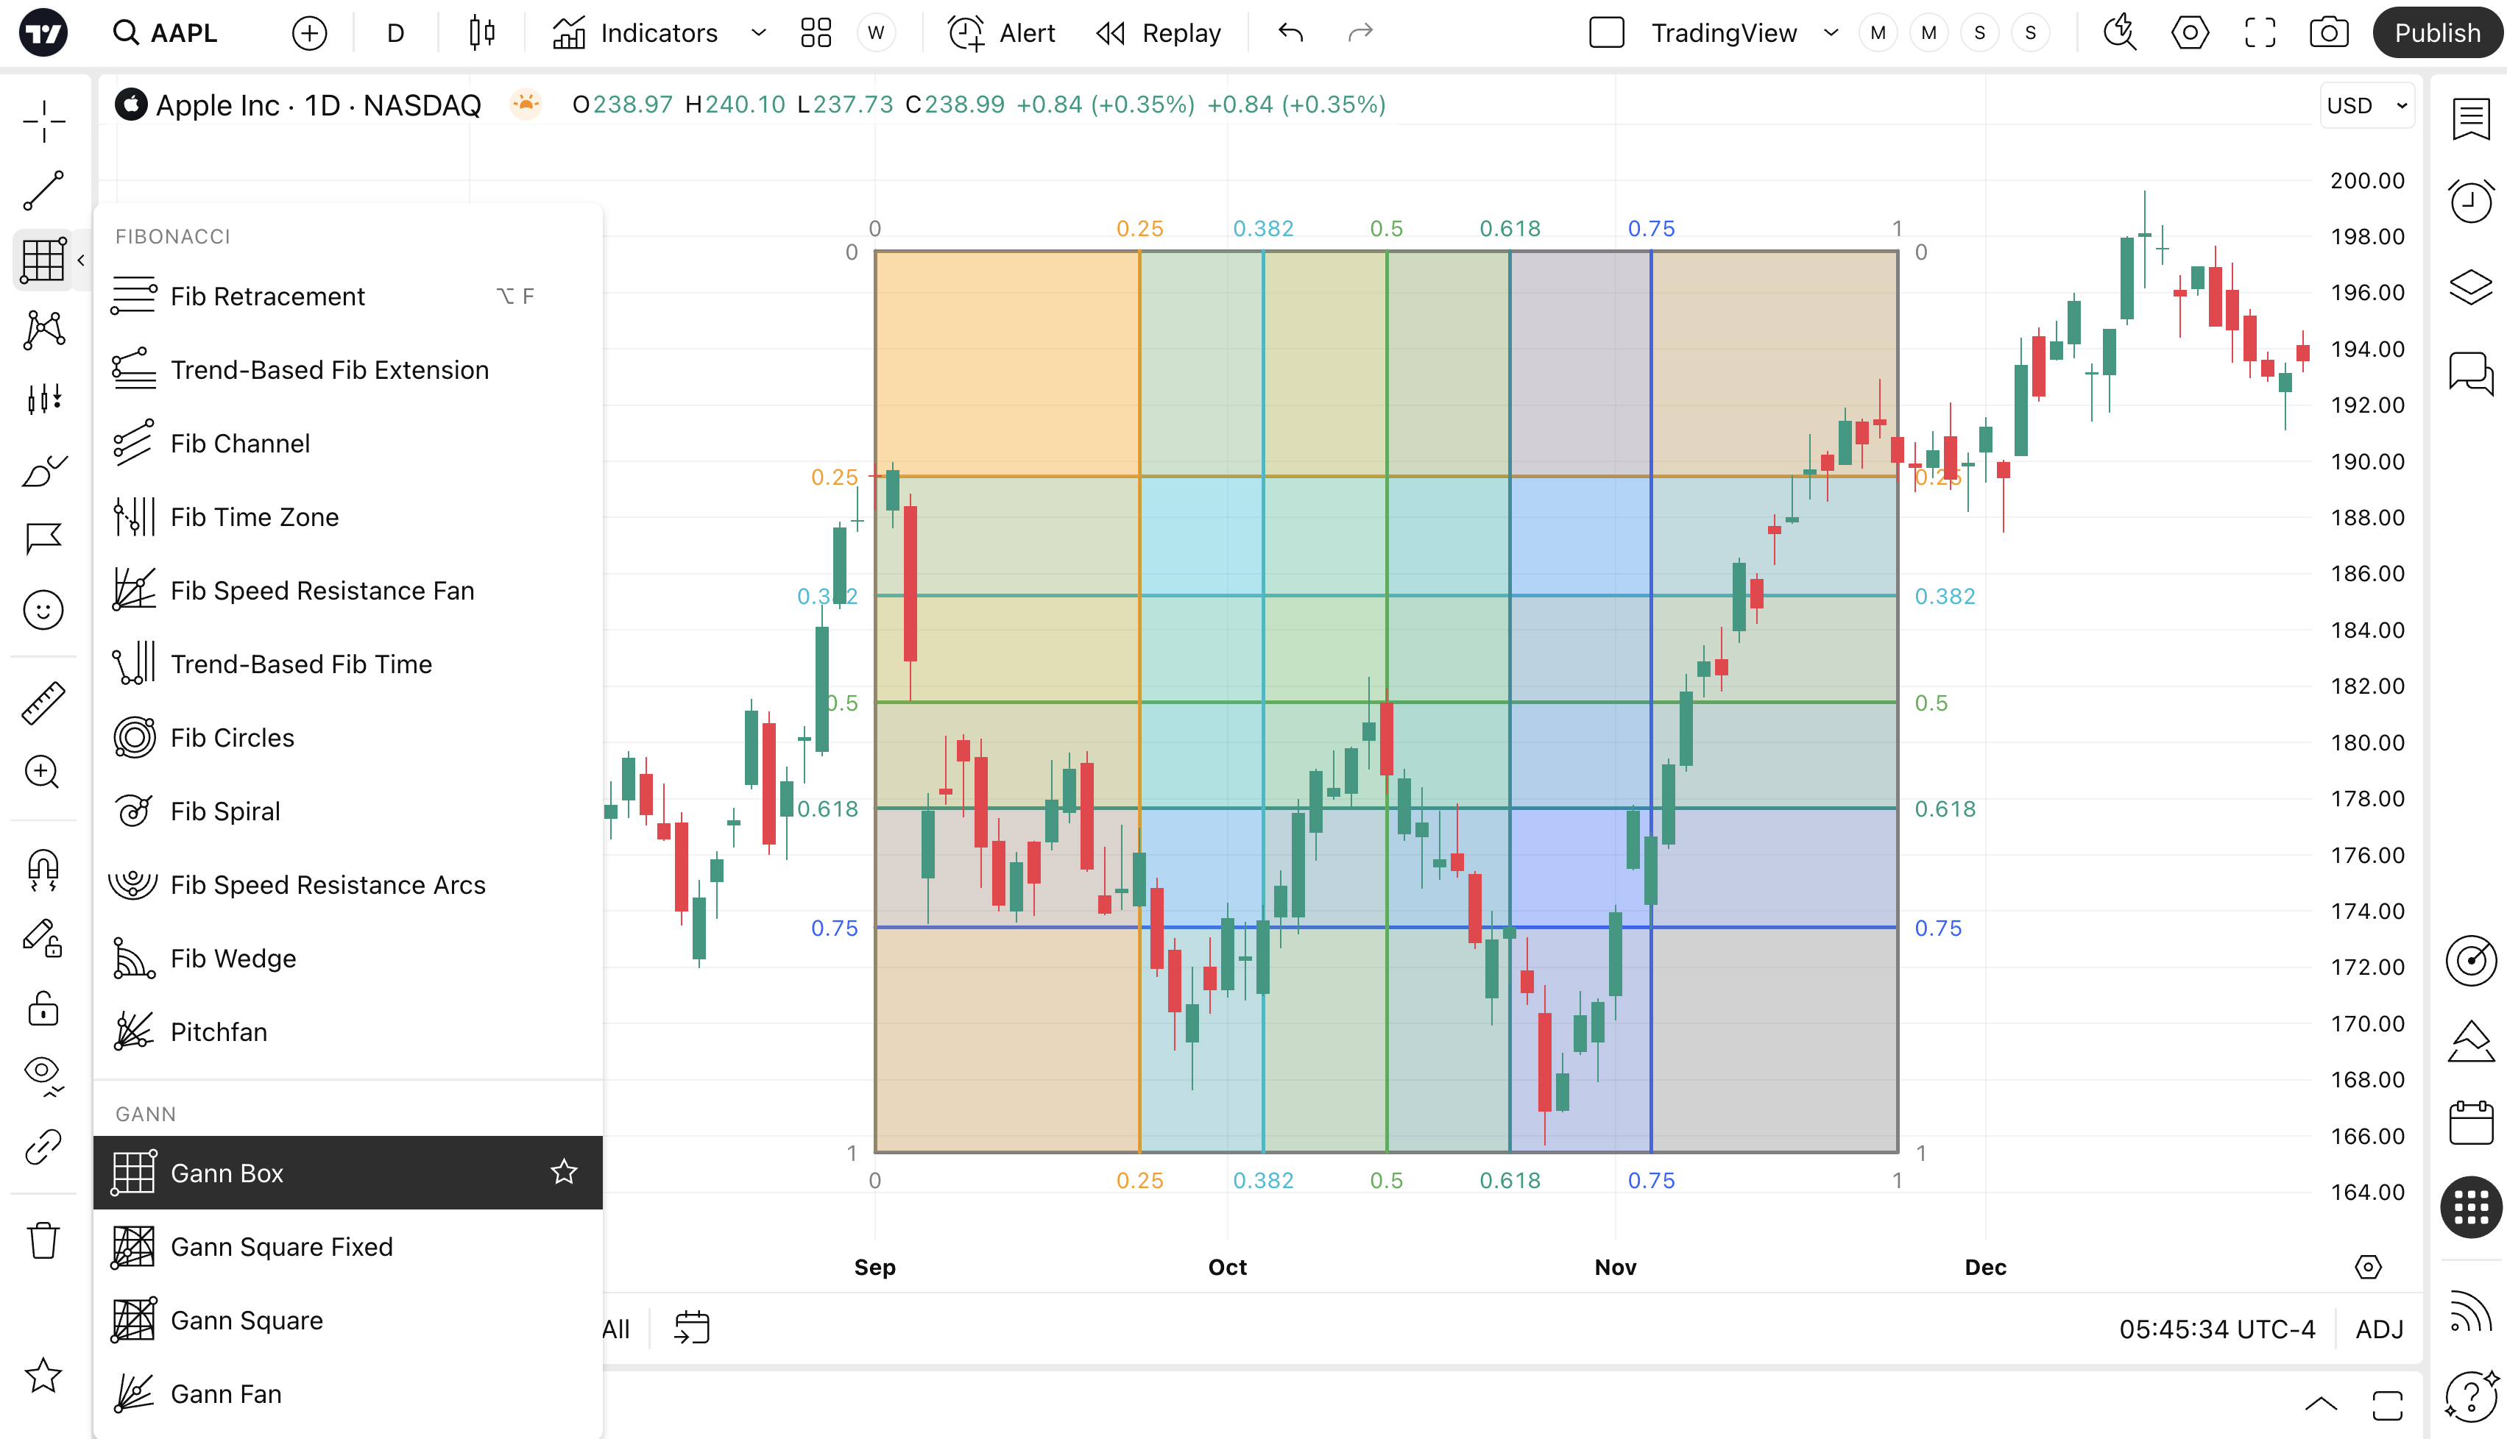Choose Gann Fan from drawing list

pyautogui.click(x=225, y=1393)
